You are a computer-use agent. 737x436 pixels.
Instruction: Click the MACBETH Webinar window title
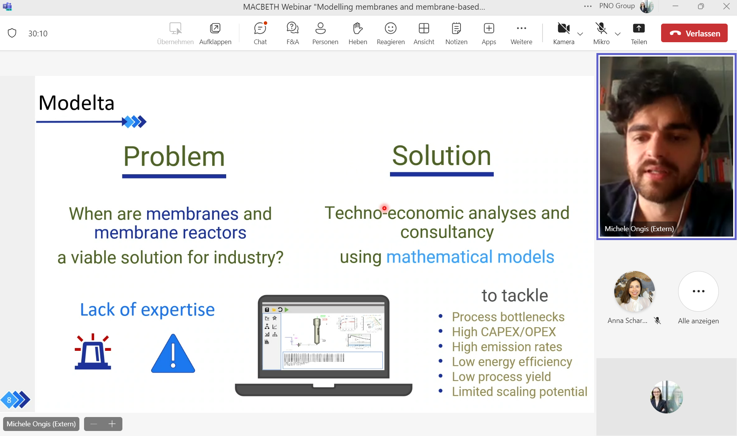(364, 7)
